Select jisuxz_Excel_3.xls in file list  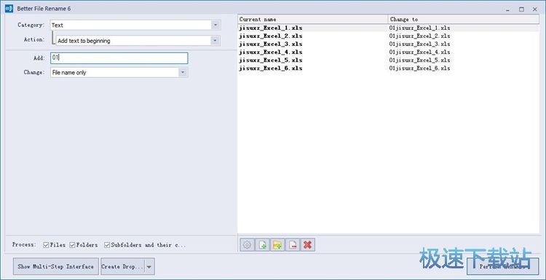coord(271,44)
